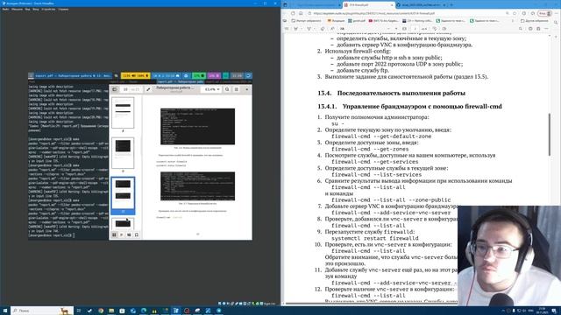Click the report.pdf window title in status bar
This screenshot has width=561, height=315.
(73, 76)
